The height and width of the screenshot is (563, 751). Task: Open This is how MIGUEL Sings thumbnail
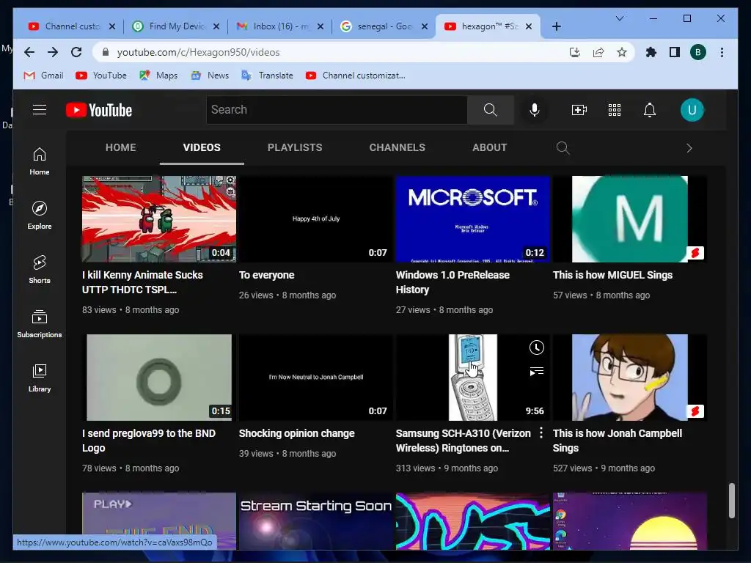point(630,218)
